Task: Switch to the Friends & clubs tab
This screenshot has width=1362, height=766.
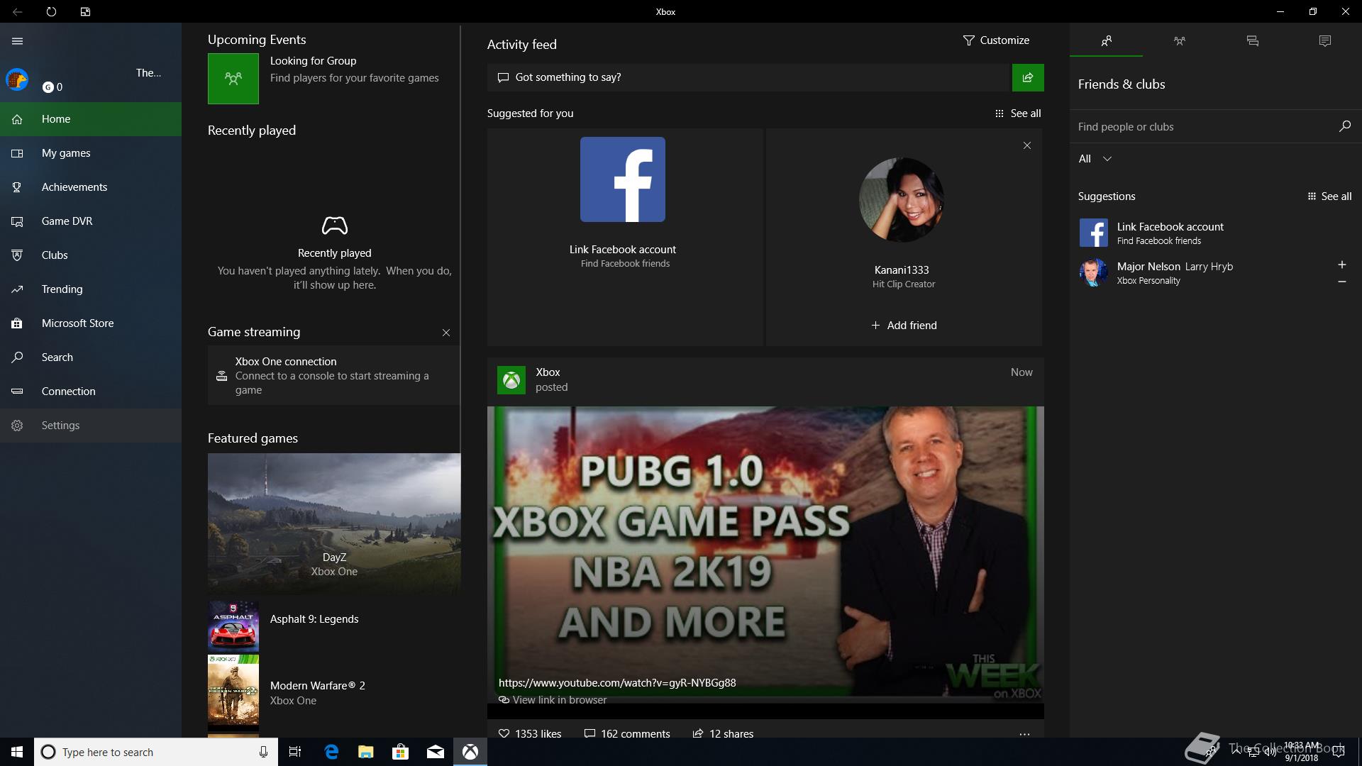Action: 1106,41
